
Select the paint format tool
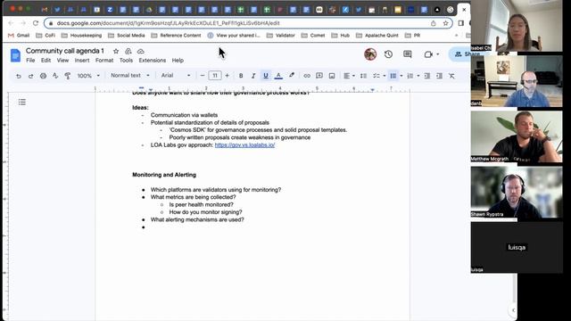click(x=68, y=76)
